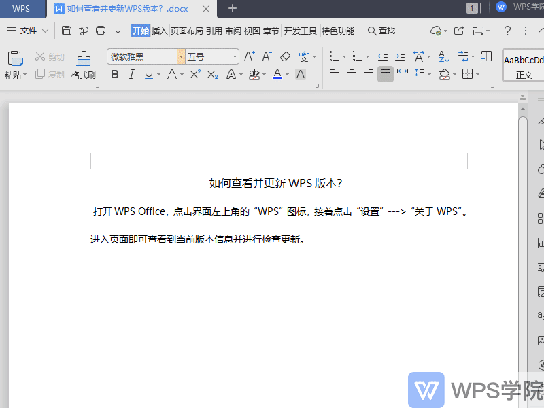Click the Numbered list icon
The image size is (544, 408).
358,56
